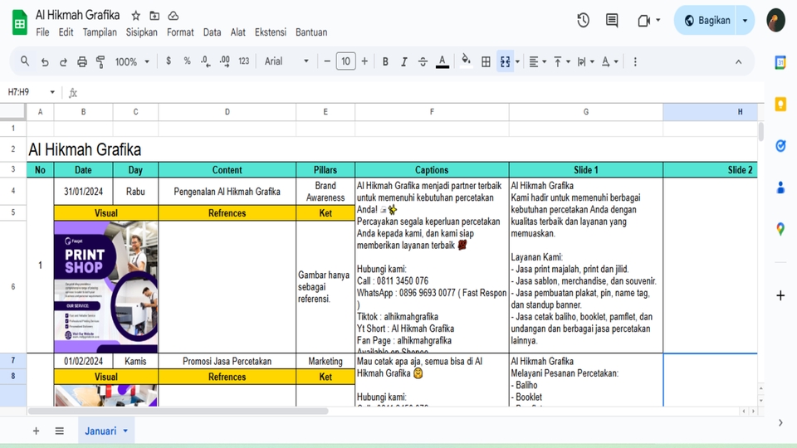Activate the paint format tool
The height and width of the screenshot is (448, 797).
[100, 62]
